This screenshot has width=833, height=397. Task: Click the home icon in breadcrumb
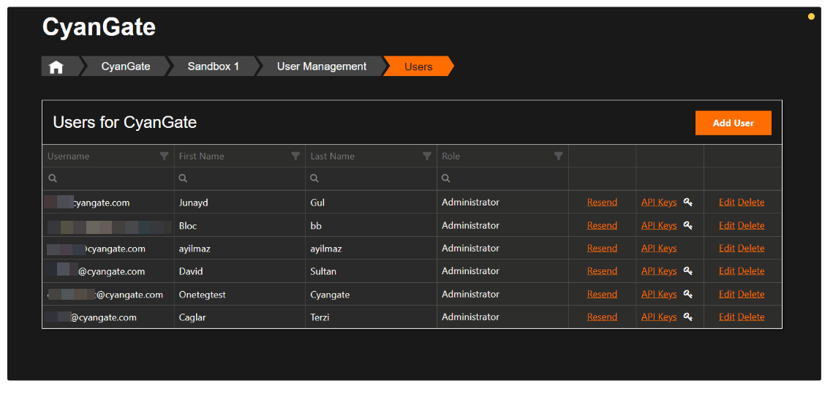tap(56, 67)
